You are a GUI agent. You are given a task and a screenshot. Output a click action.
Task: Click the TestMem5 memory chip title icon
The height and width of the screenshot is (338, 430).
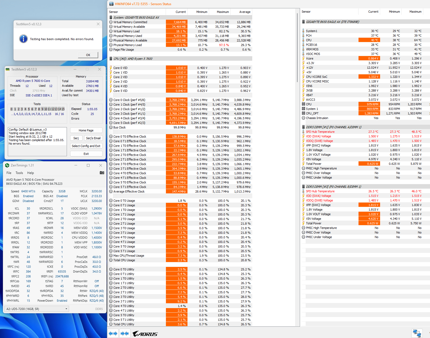tap(8, 69)
